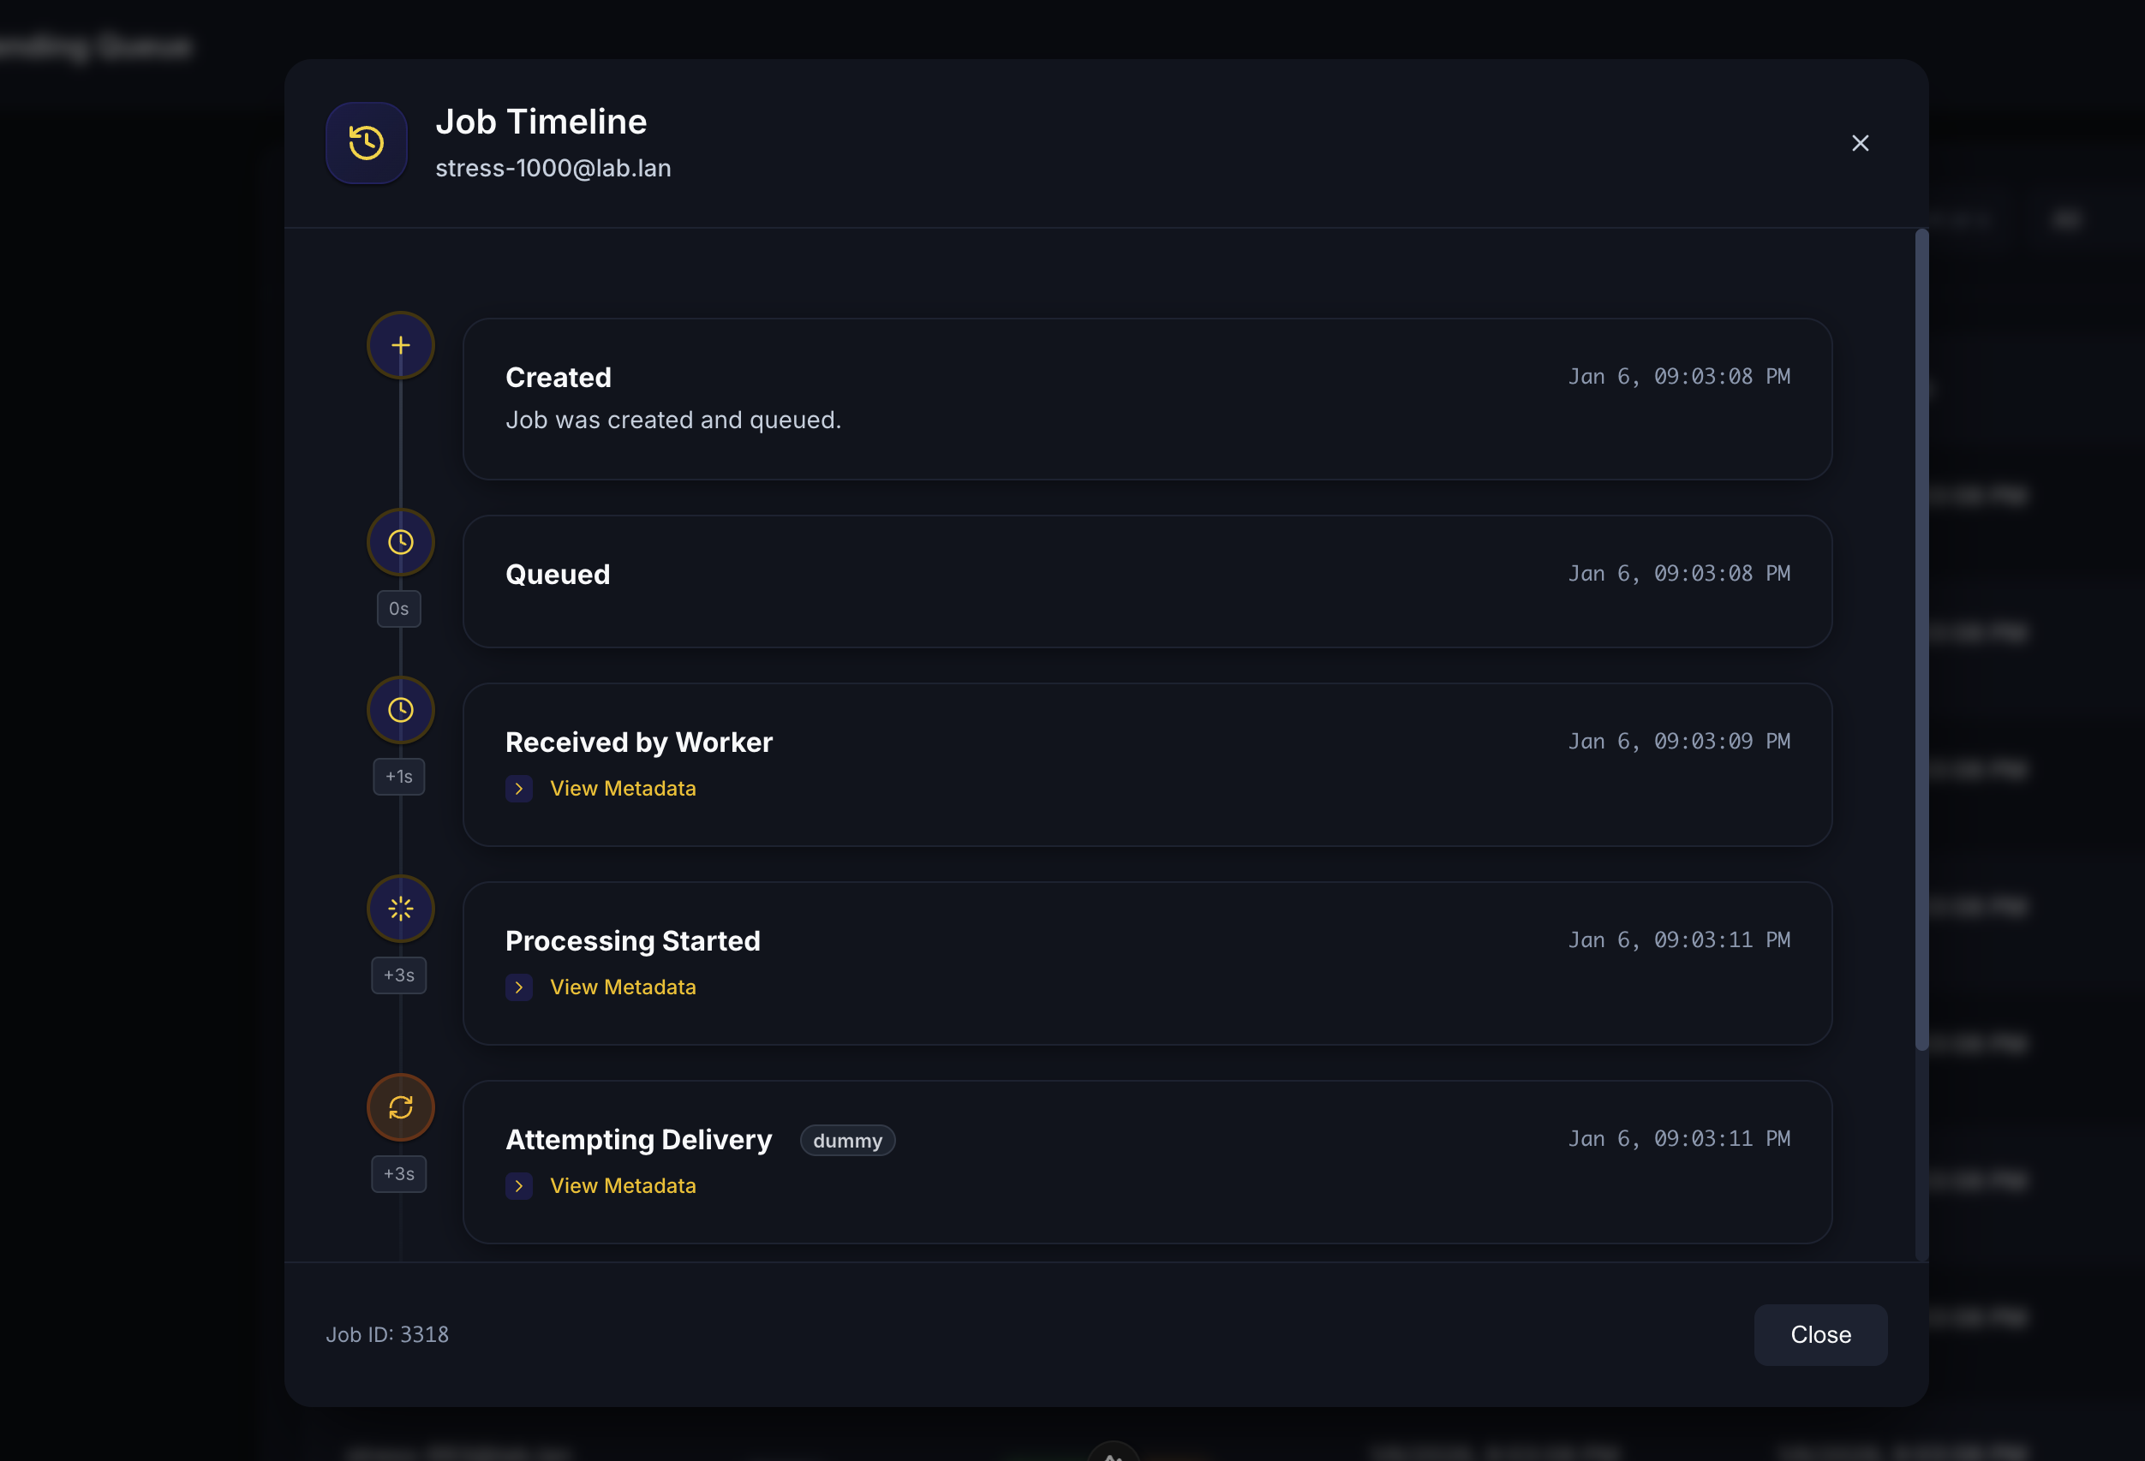Expand Received by Worker metadata chevron
Image resolution: width=2145 pixels, height=1461 pixels.
coord(519,788)
